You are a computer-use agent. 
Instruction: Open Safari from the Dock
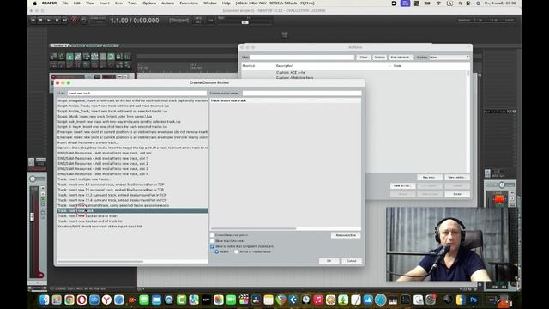(119, 300)
